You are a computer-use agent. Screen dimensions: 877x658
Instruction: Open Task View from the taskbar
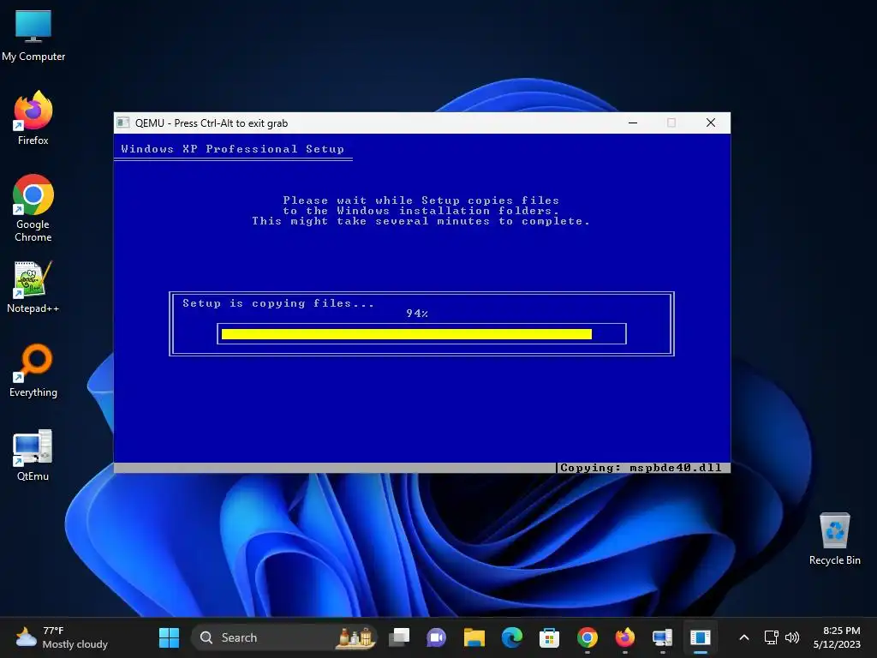[x=399, y=637]
